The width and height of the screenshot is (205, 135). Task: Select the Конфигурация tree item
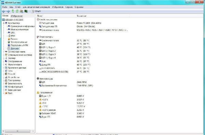(14, 87)
